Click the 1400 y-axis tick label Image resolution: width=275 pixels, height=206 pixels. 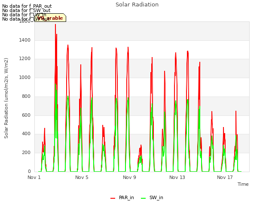click(25, 40)
